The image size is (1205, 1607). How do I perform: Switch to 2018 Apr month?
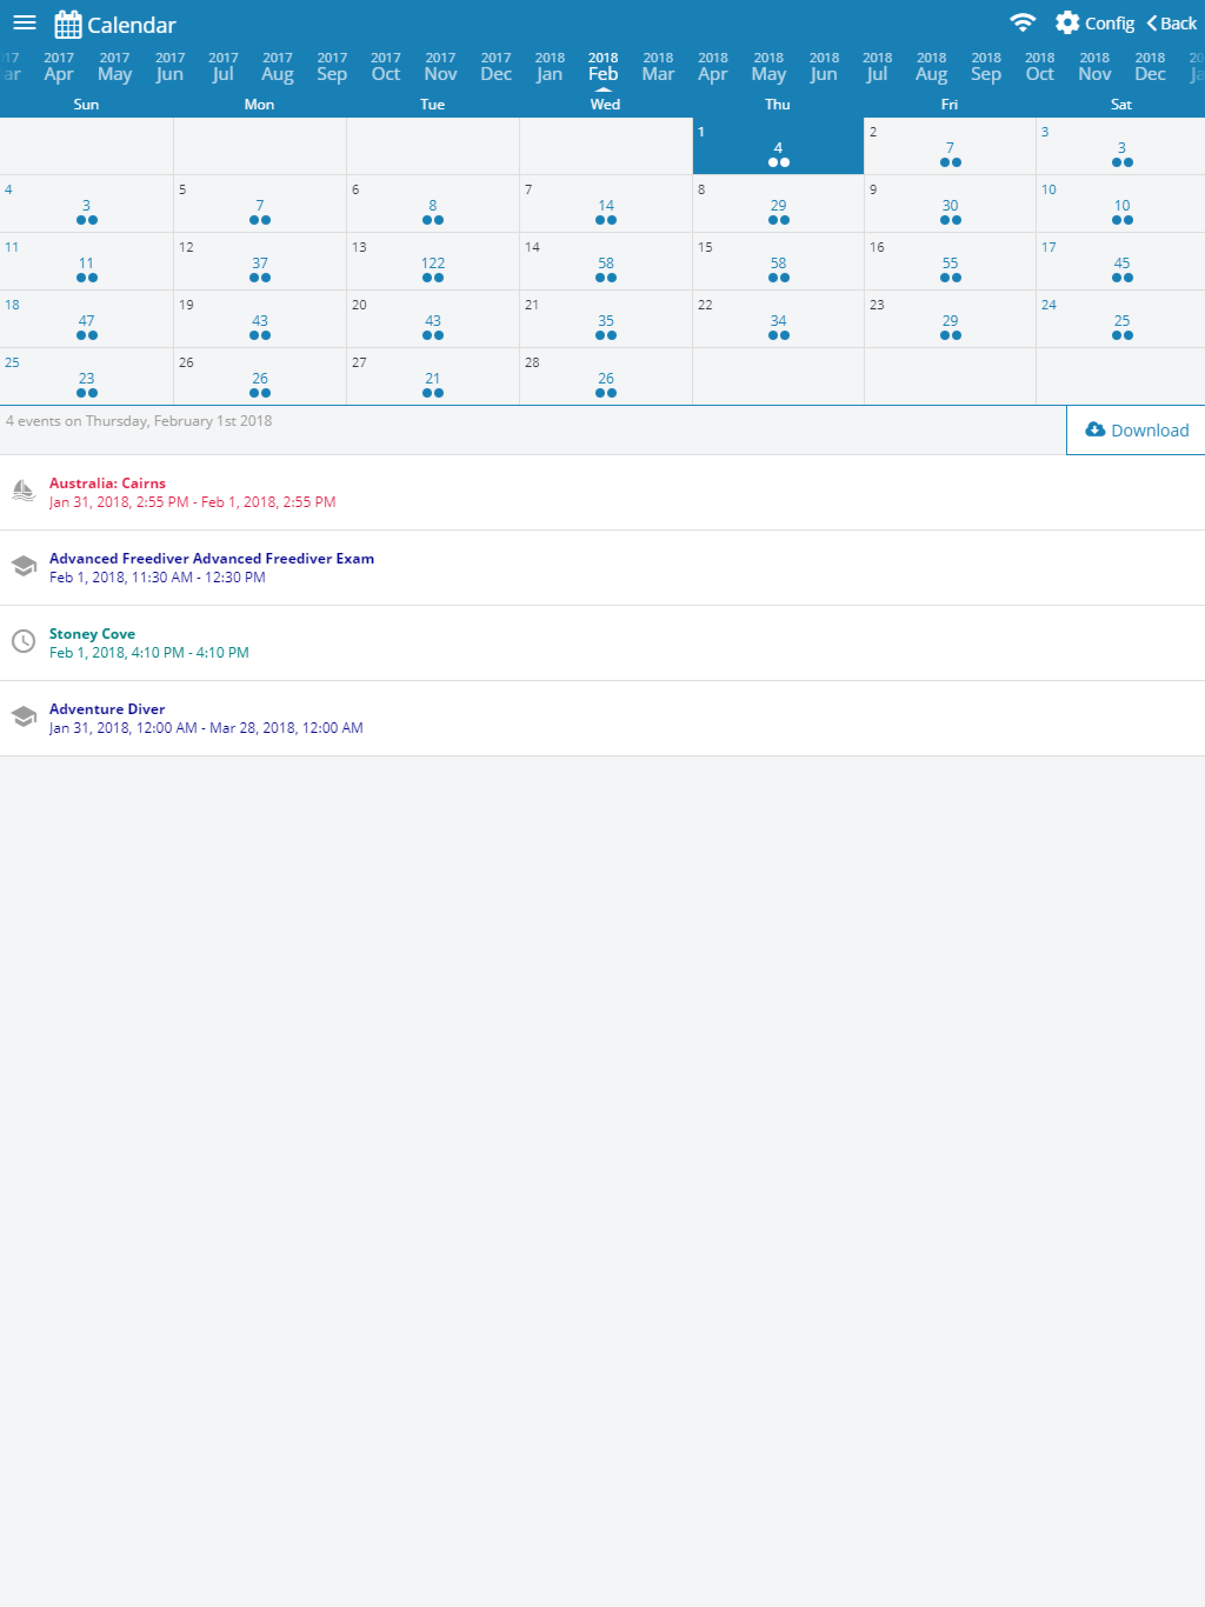713,67
